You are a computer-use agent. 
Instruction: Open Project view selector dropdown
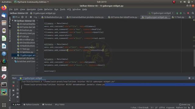16,17
